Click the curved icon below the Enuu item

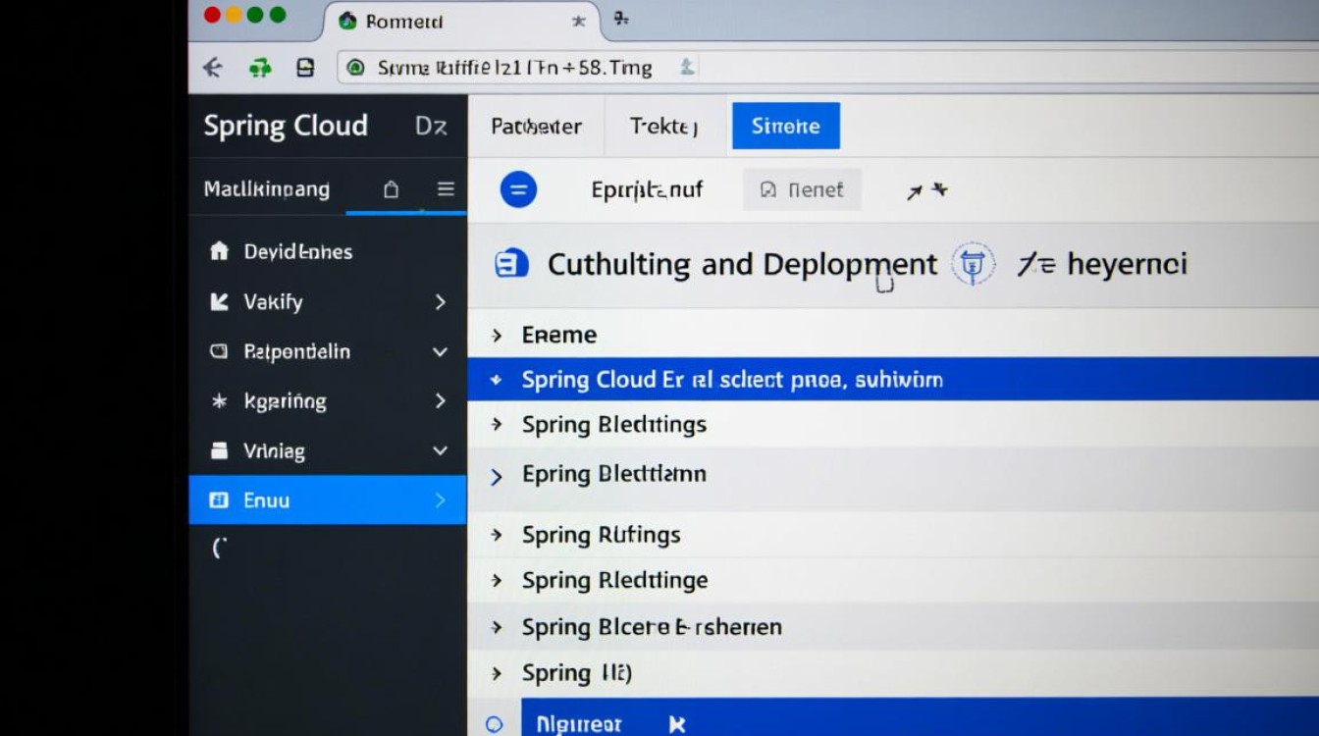(219, 549)
